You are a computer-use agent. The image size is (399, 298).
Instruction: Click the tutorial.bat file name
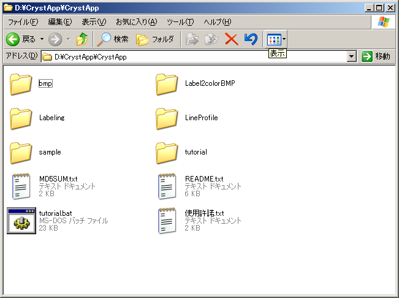click(x=56, y=213)
